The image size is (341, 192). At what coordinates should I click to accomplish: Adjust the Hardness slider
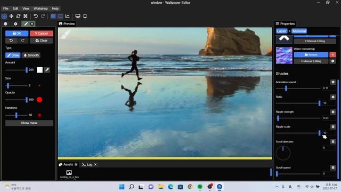17,115
